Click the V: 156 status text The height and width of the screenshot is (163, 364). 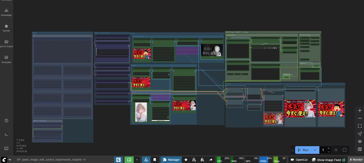click(x=20, y=149)
